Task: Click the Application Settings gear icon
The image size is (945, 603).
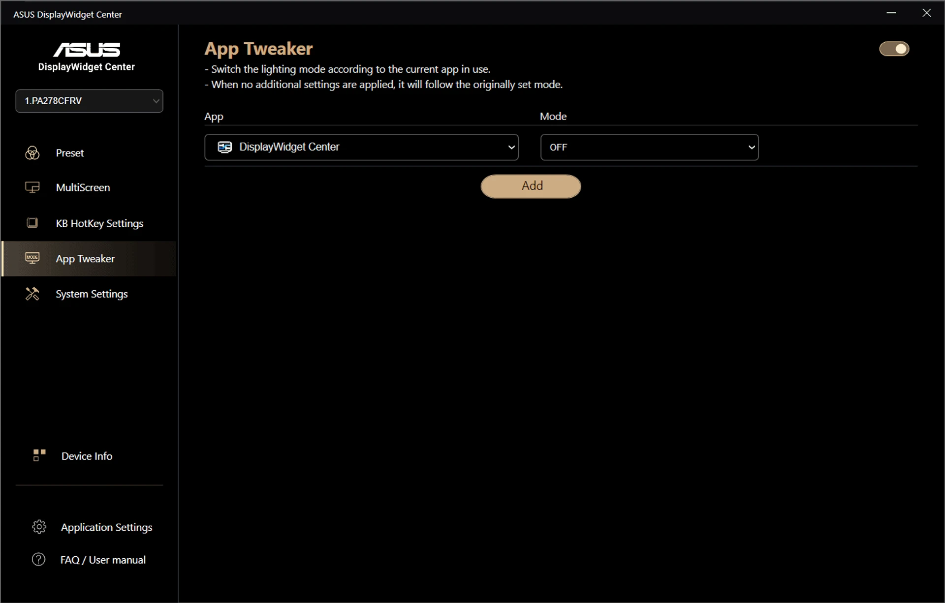Action: [x=39, y=527]
